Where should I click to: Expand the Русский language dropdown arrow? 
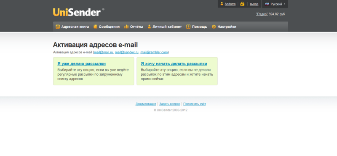tap(285, 4)
